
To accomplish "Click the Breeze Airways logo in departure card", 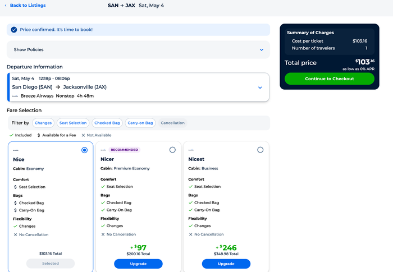I will tap(15, 96).
